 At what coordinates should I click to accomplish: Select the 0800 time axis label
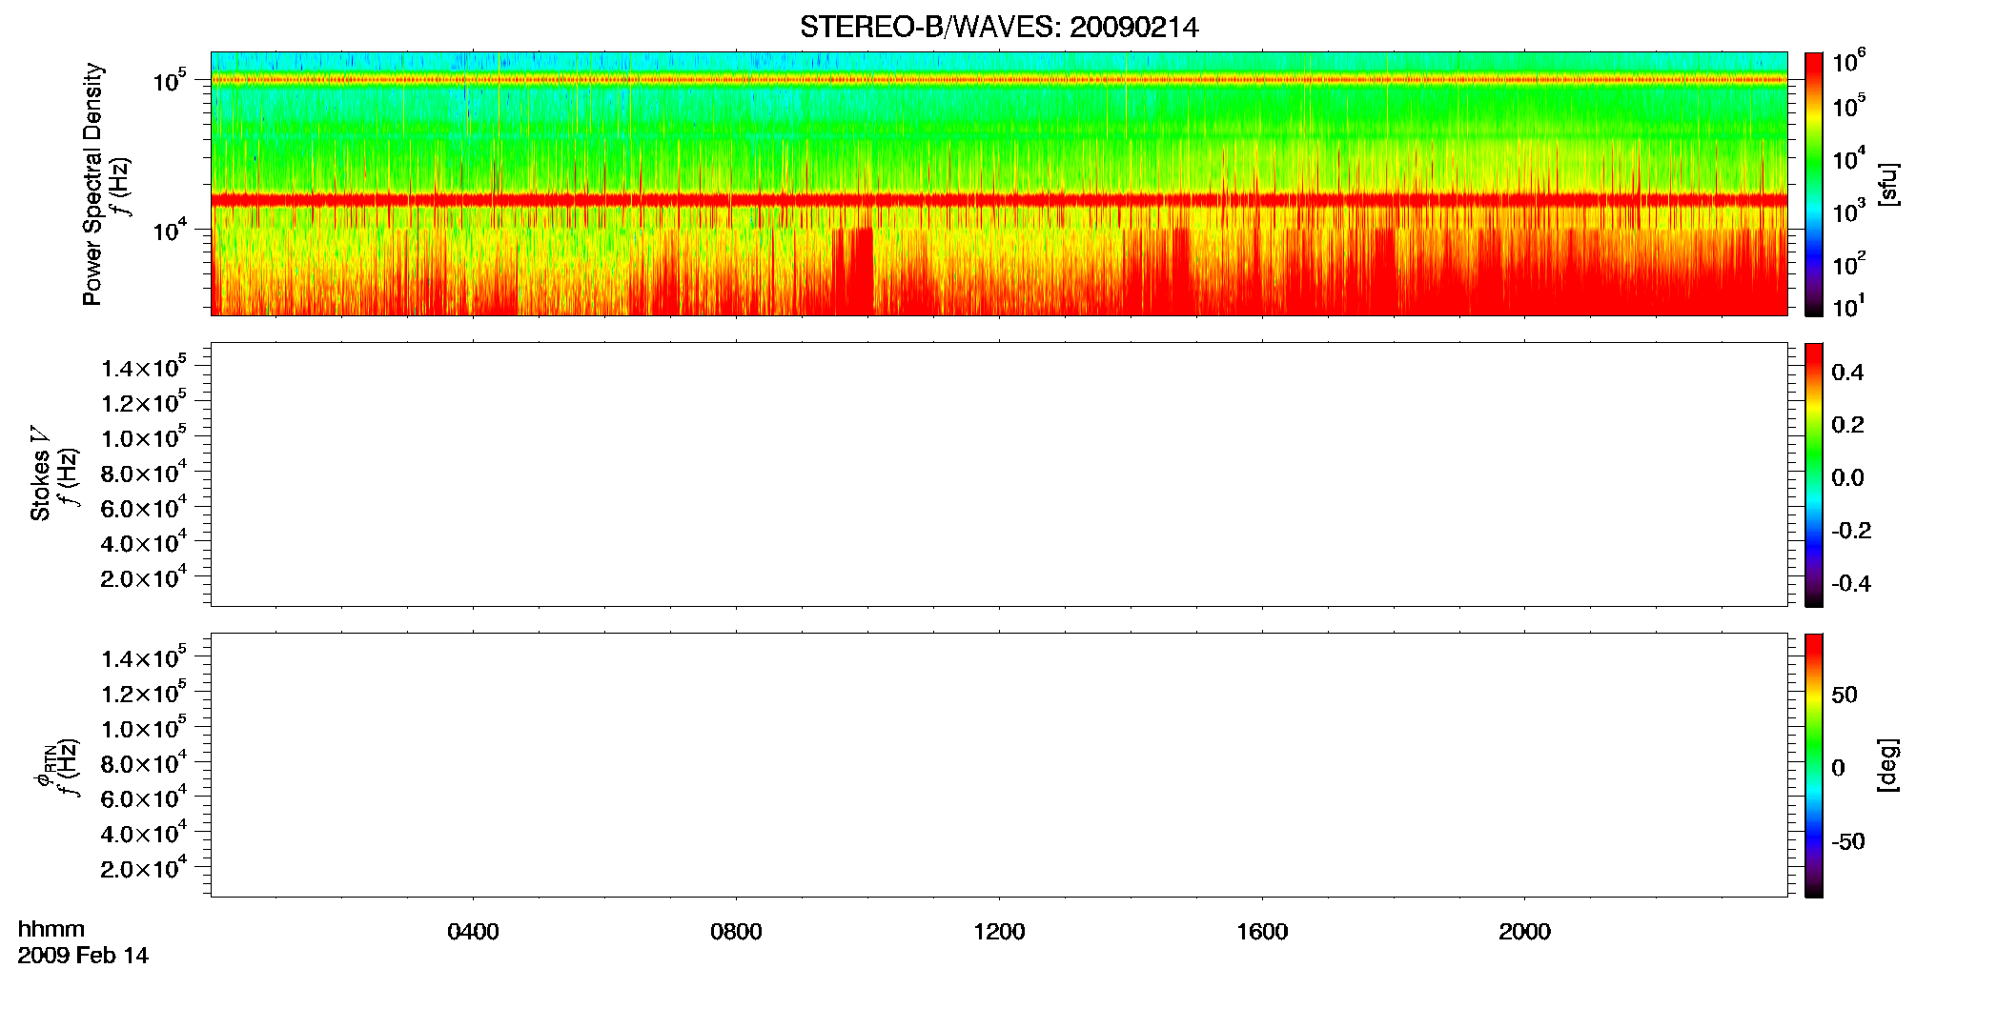pos(736,932)
